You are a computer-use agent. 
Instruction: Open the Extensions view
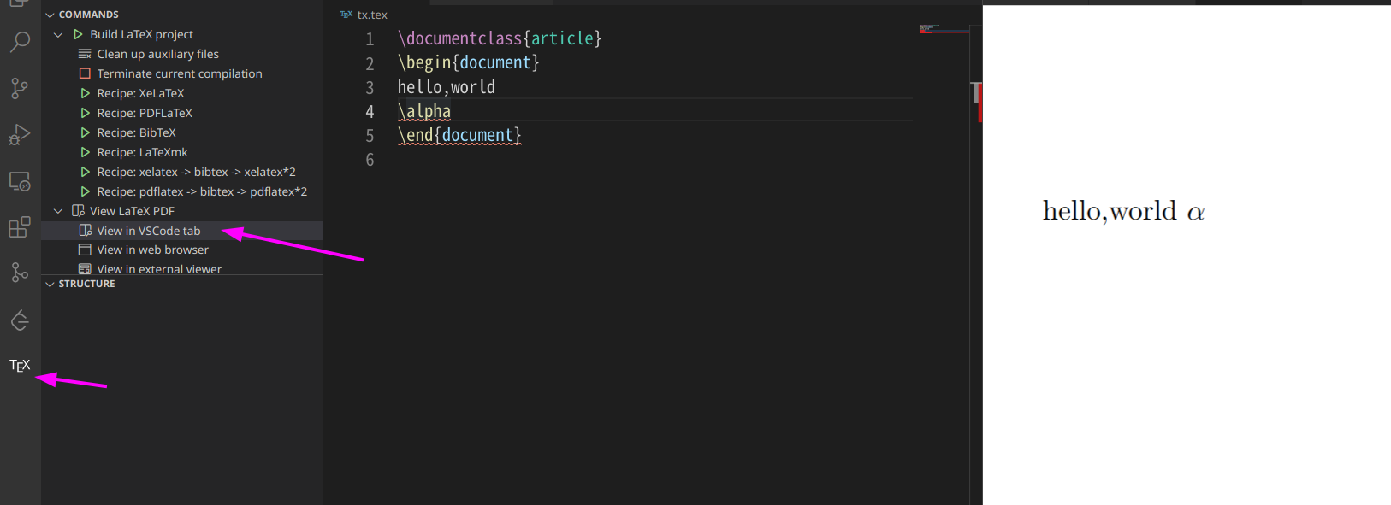[20, 227]
